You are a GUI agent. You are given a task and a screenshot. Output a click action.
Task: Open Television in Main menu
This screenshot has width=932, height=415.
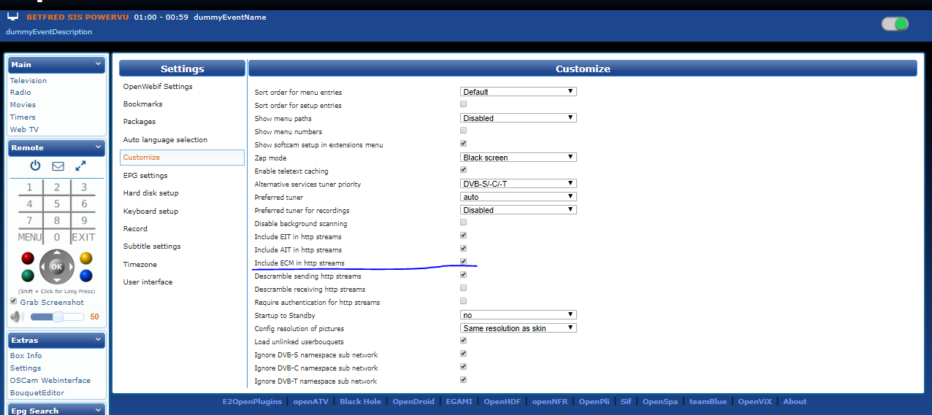click(28, 81)
